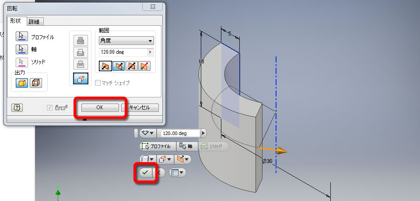Open the mini-toolbar direction dropdown

click(183, 159)
